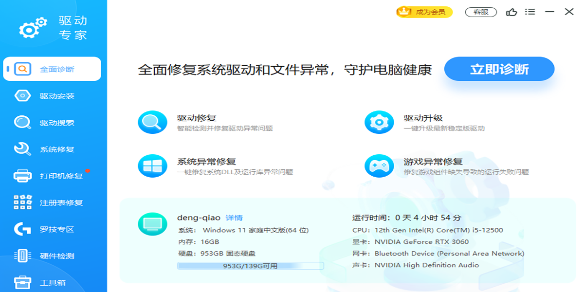Click the 驱动升级 title text
This screenshot has width=584, height=292.
point(423,118)
